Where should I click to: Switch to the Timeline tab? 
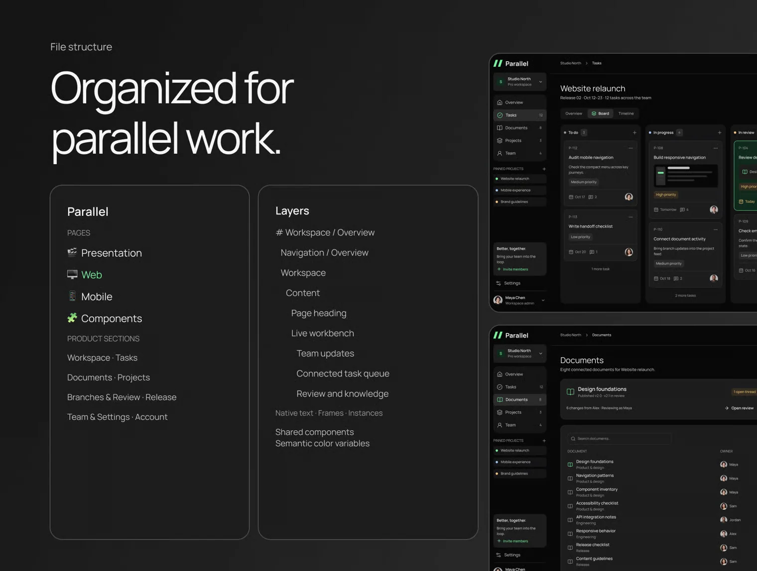(x=626, y=114)
